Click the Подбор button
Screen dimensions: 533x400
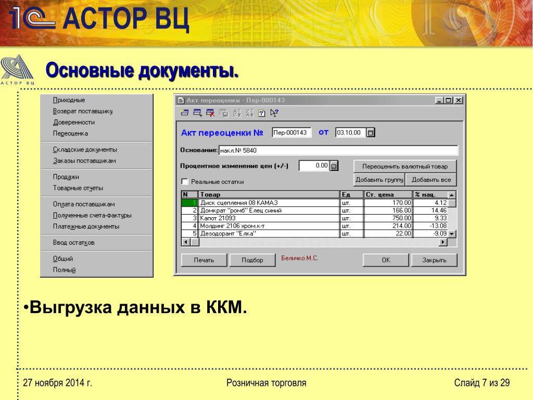click(252, 260)
